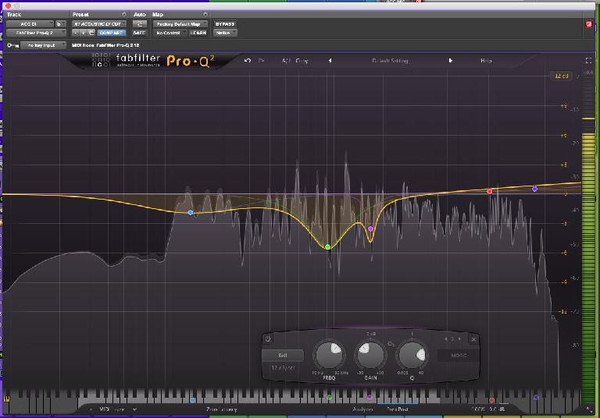
Task: Click the redo arrow in Pro-Q header
Action: coord(261,61)
